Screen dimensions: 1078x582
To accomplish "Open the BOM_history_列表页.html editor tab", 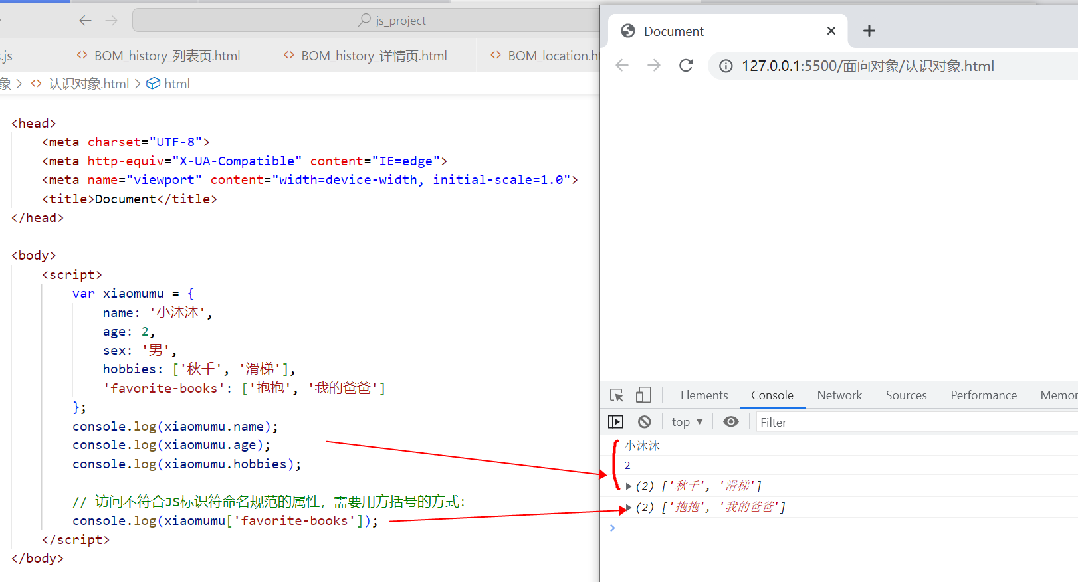I will [x=166, y=56].
